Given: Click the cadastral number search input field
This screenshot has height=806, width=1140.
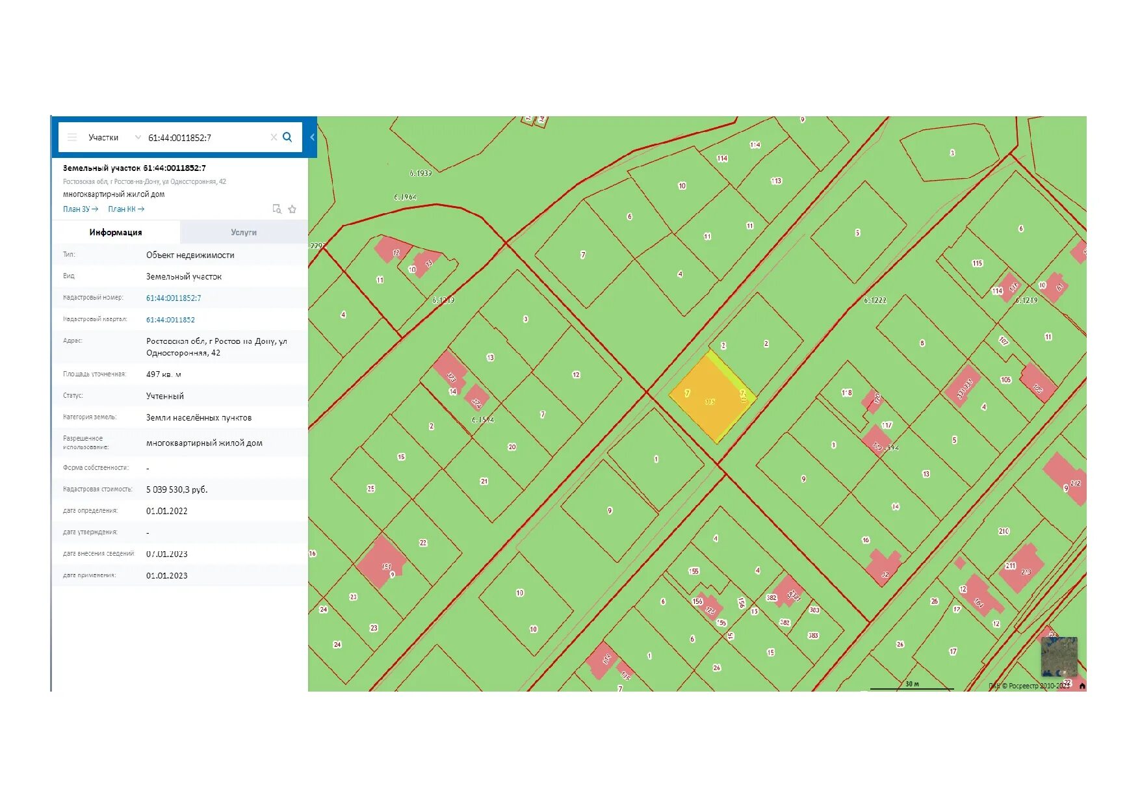Looking at the screenshot, I should tap(206, 138).
